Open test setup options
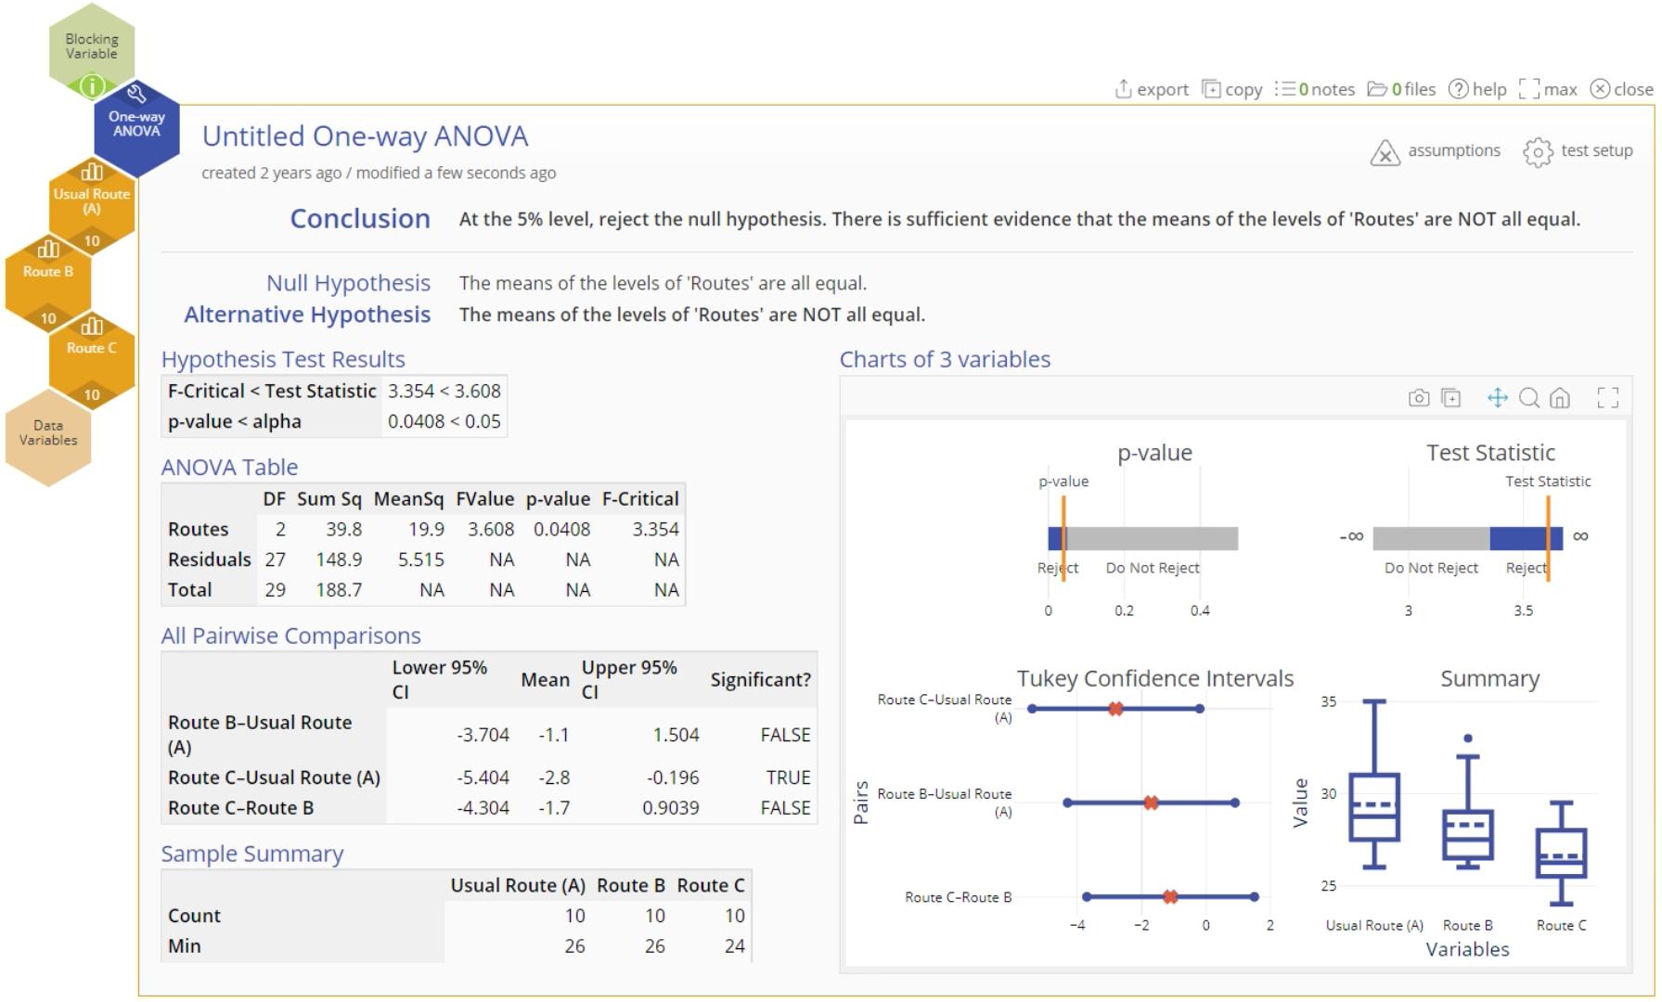1662x1002 pixels. tap(1578, 151)
